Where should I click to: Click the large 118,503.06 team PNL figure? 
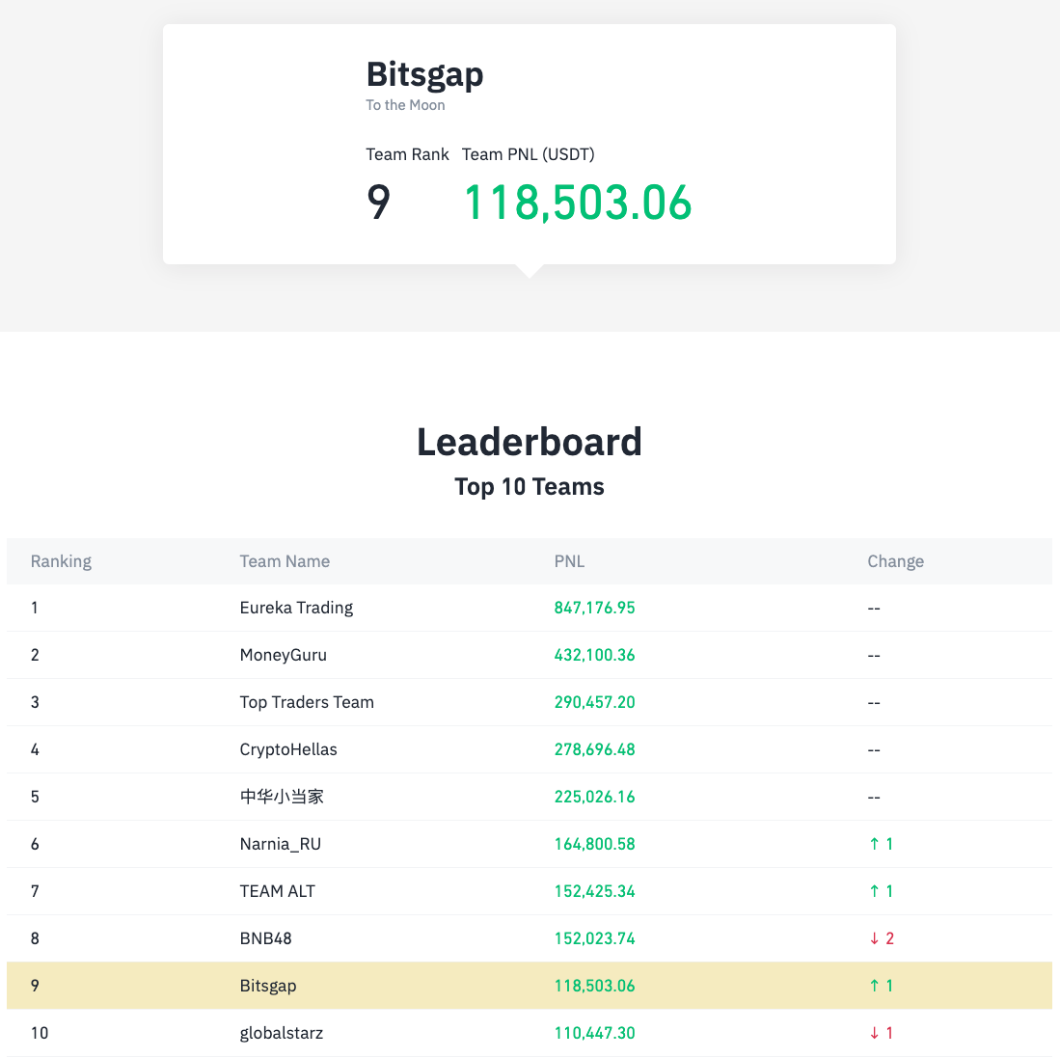point(578,203)
